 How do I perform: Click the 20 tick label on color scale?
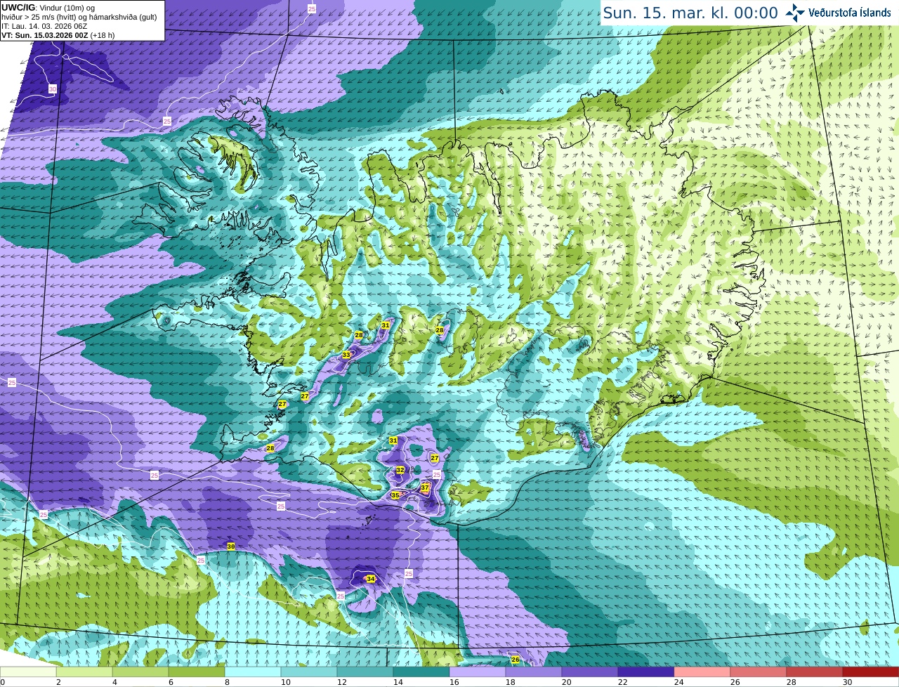click(x=566, y=682)
